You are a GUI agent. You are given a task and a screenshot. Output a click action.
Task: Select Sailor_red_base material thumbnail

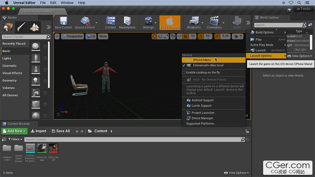42,148
